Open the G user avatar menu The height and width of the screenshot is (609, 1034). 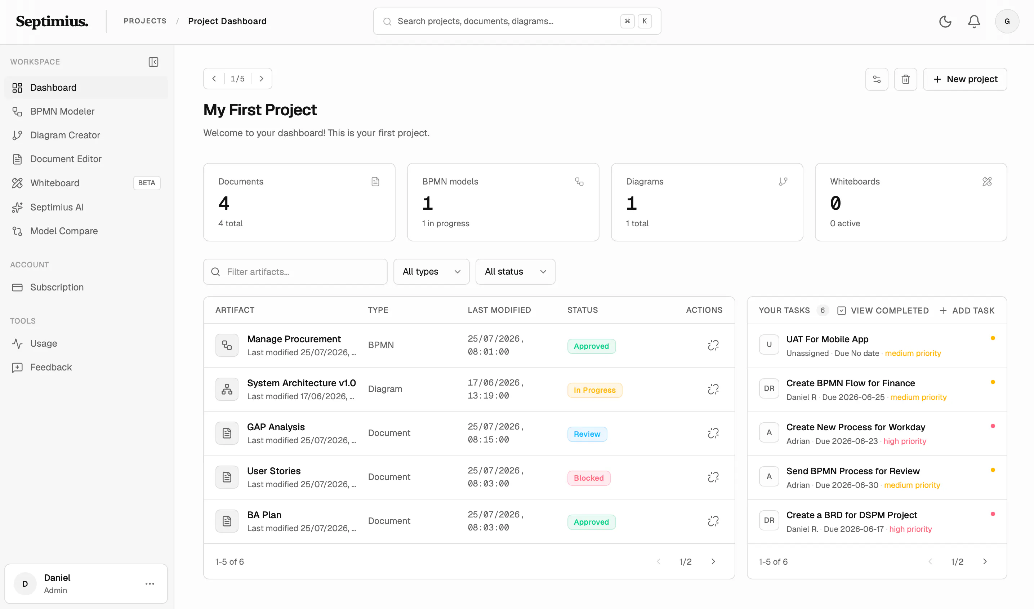(x=1007, y=21)
